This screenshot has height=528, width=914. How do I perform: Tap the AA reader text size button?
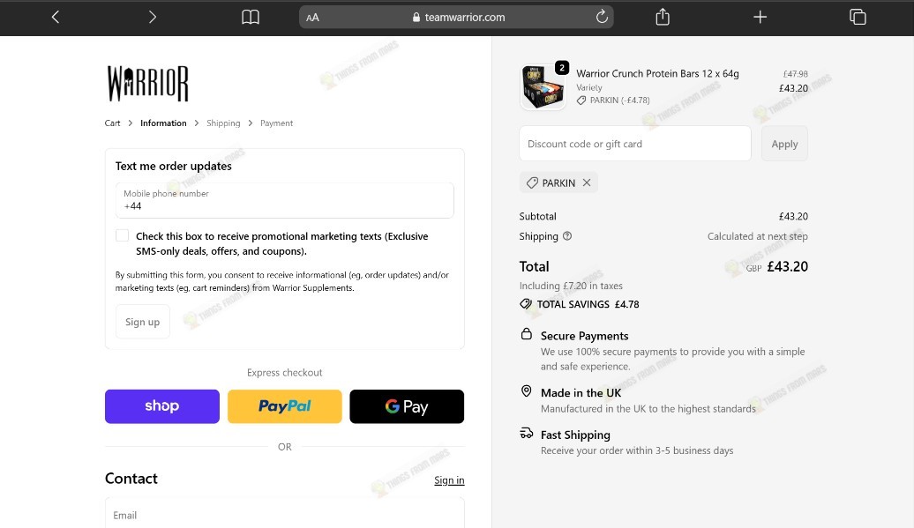pyautogui.click(x=312, y=18)
